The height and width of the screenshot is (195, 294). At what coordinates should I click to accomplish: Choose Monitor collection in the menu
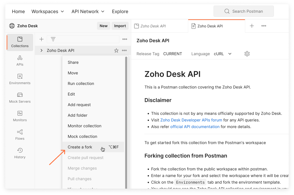click(x=93, y=126)
